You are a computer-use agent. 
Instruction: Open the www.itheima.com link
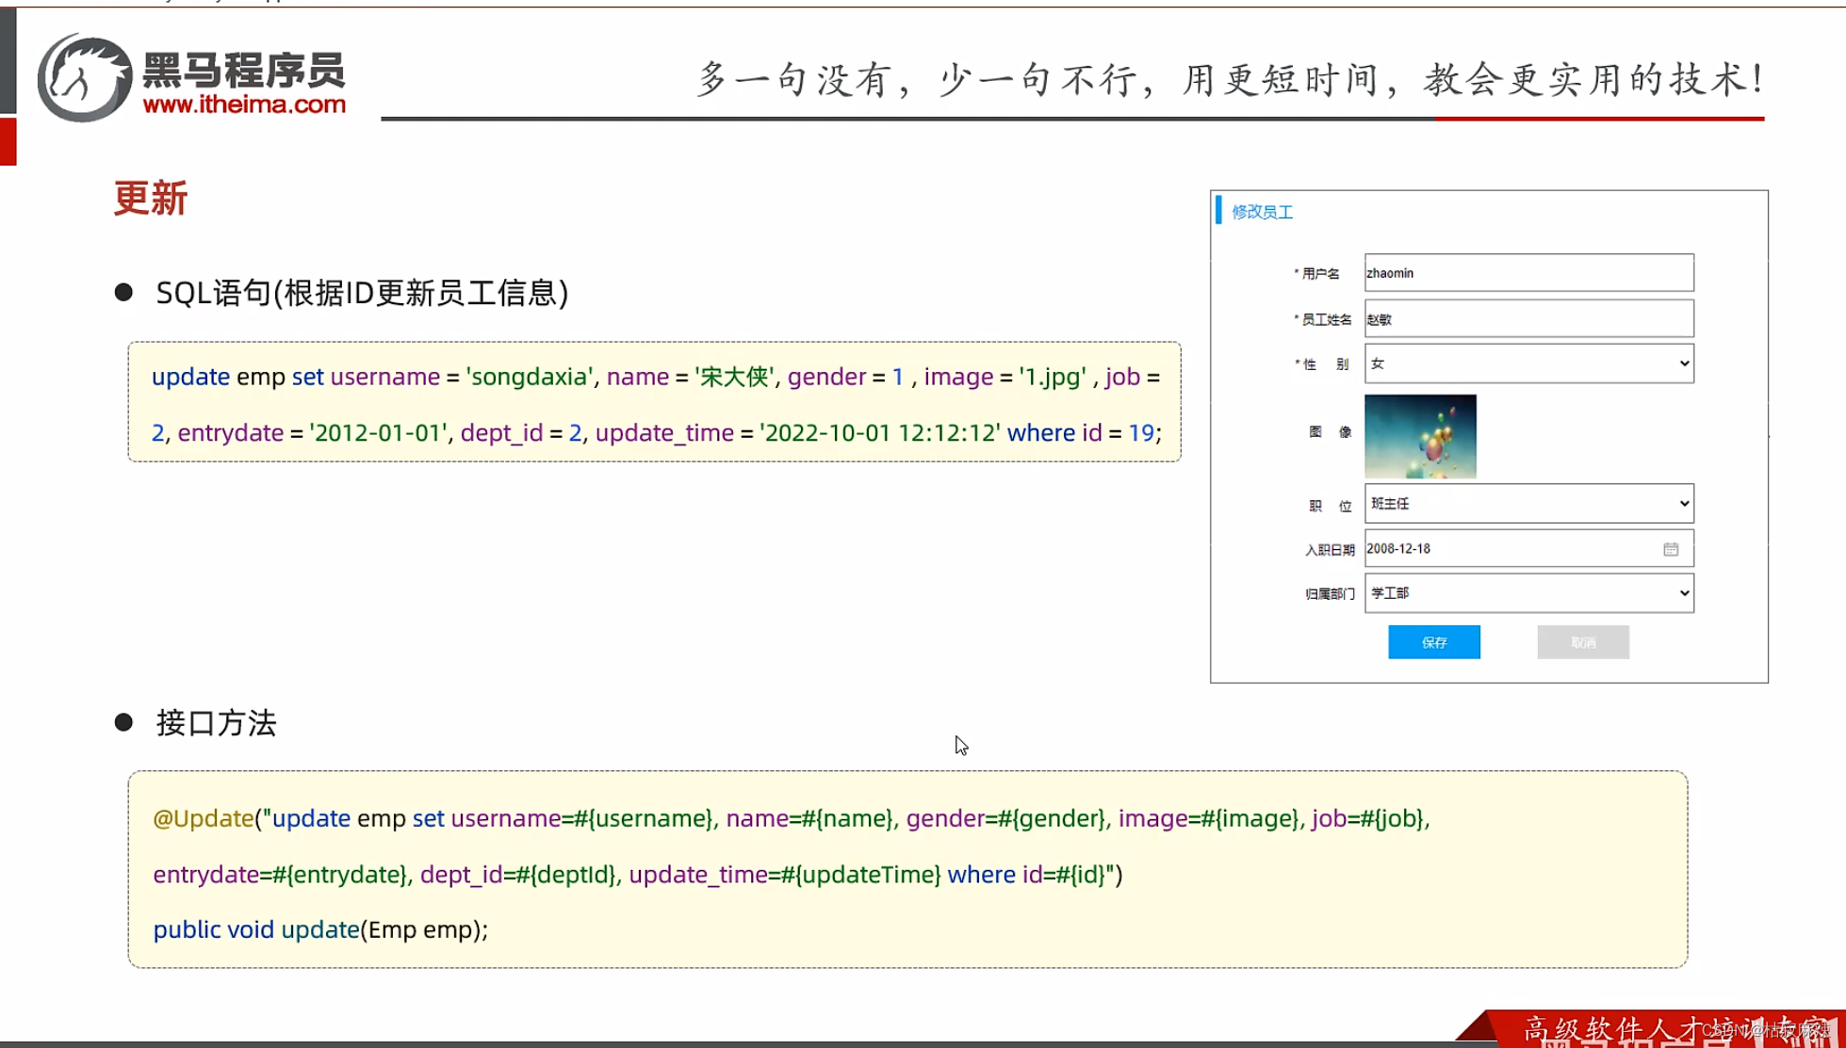point(244,105)
